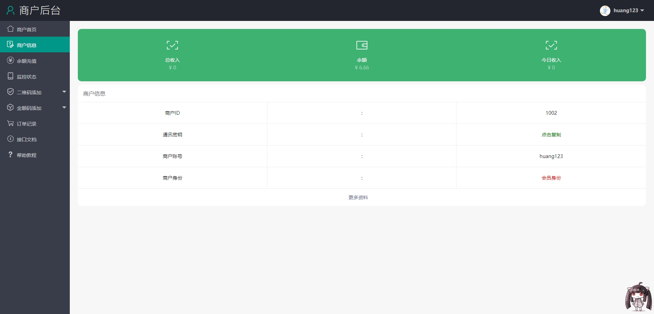Click the phone icon beside 监控状态
The image size is (654, 314).
(x=10, y=76)
